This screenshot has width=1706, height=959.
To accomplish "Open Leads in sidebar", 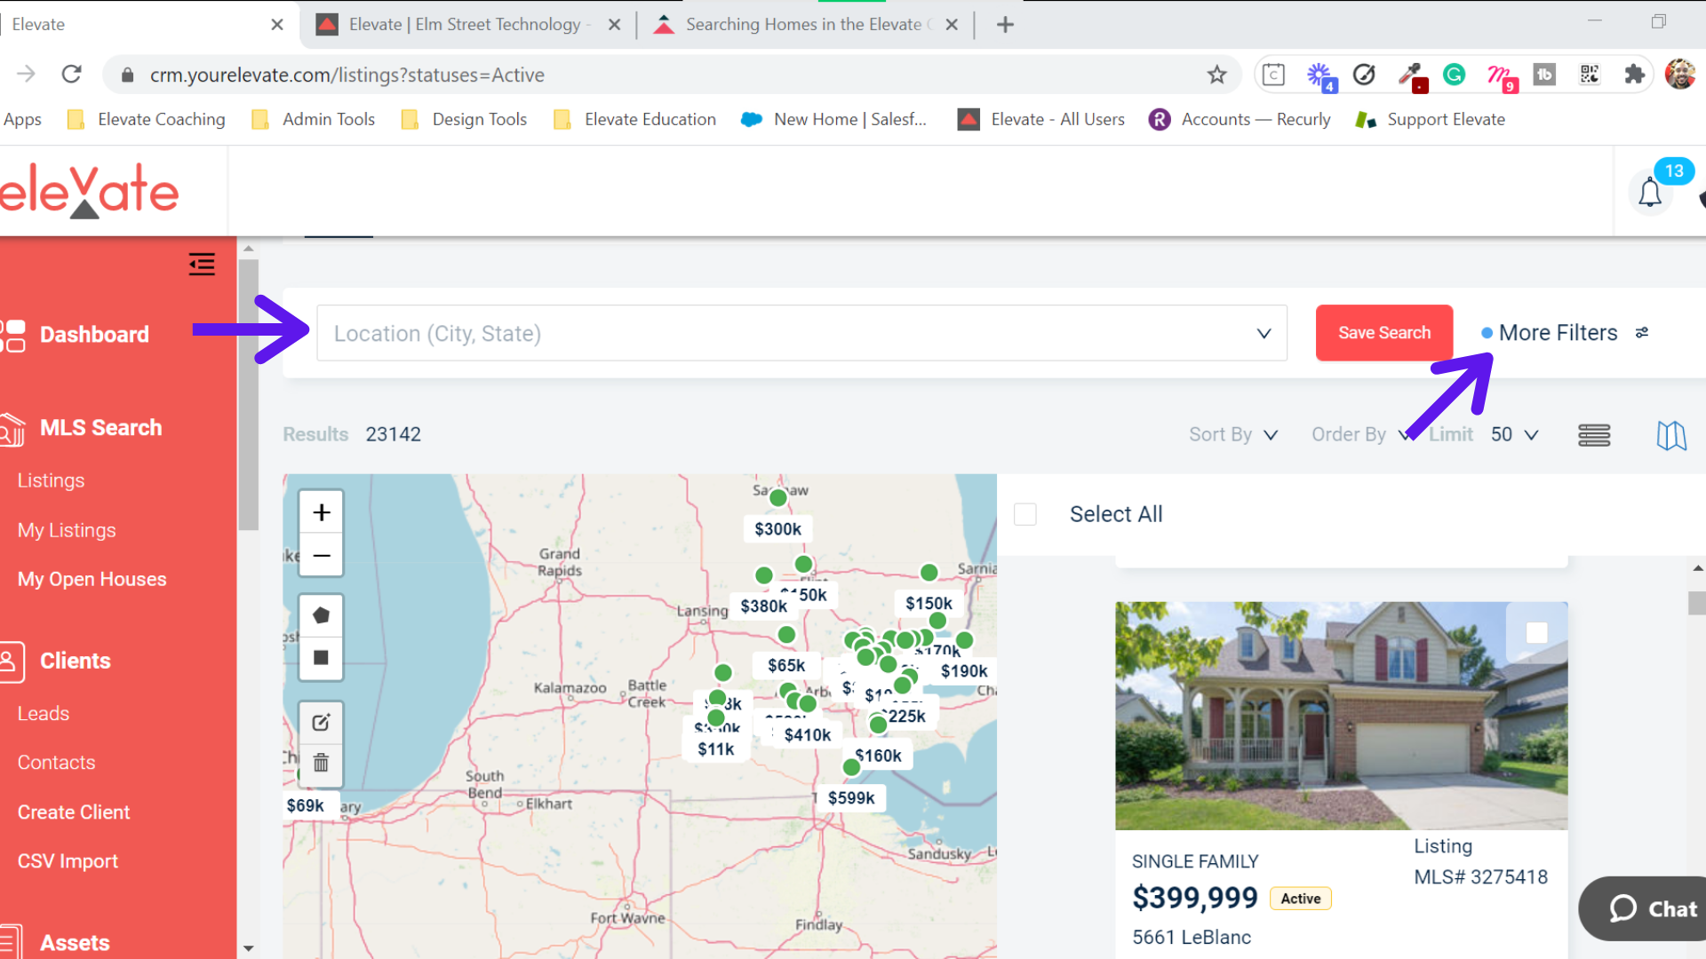I will 44,713.
